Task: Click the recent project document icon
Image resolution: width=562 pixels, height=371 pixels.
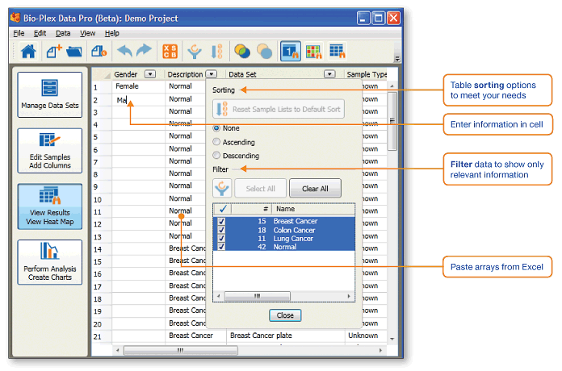Action: coord(99,51)
